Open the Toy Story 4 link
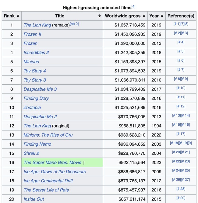Screen dimensions: 198x203 coord(35,71)
